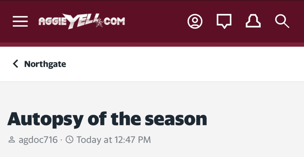Go to the Northgate forum link
304x157 pixels.
point(45,64)
